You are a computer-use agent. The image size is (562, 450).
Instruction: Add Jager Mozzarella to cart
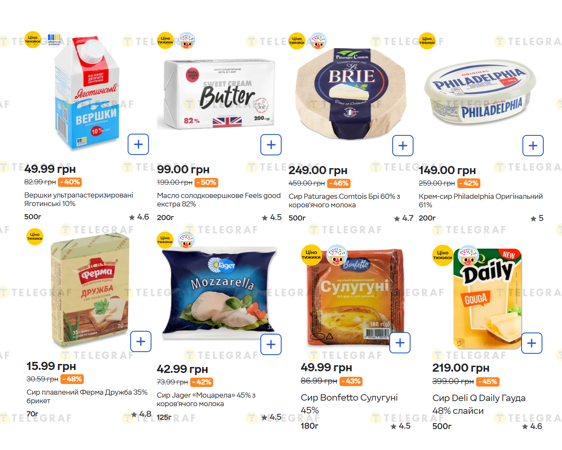click(x=271, y=344)
